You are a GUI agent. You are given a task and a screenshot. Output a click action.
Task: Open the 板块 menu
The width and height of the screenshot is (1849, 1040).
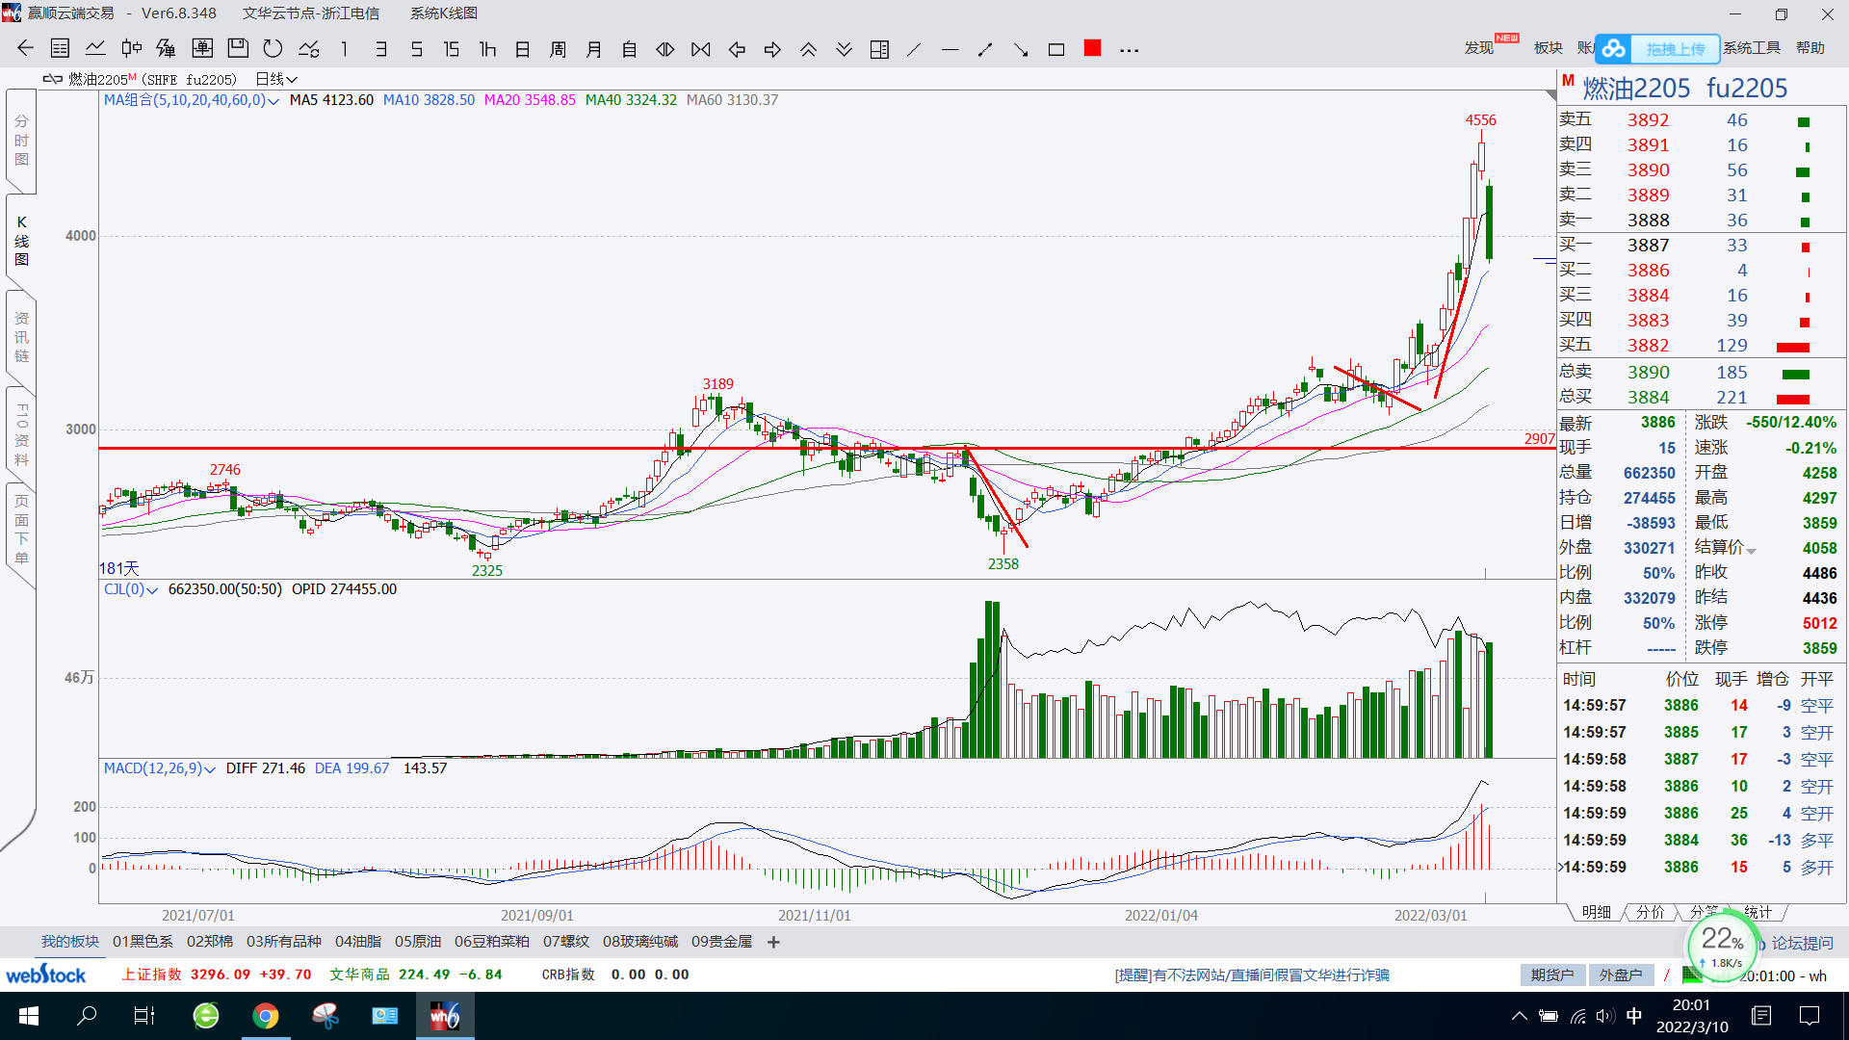[1549, 48]
